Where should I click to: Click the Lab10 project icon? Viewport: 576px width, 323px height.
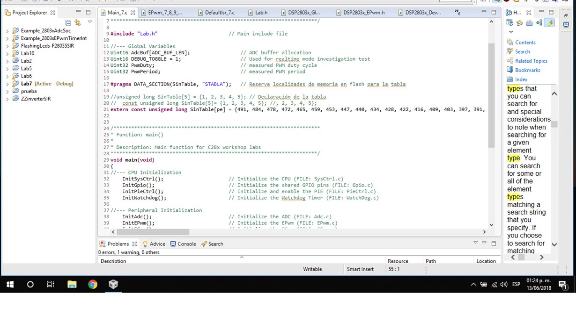point(15,53)
